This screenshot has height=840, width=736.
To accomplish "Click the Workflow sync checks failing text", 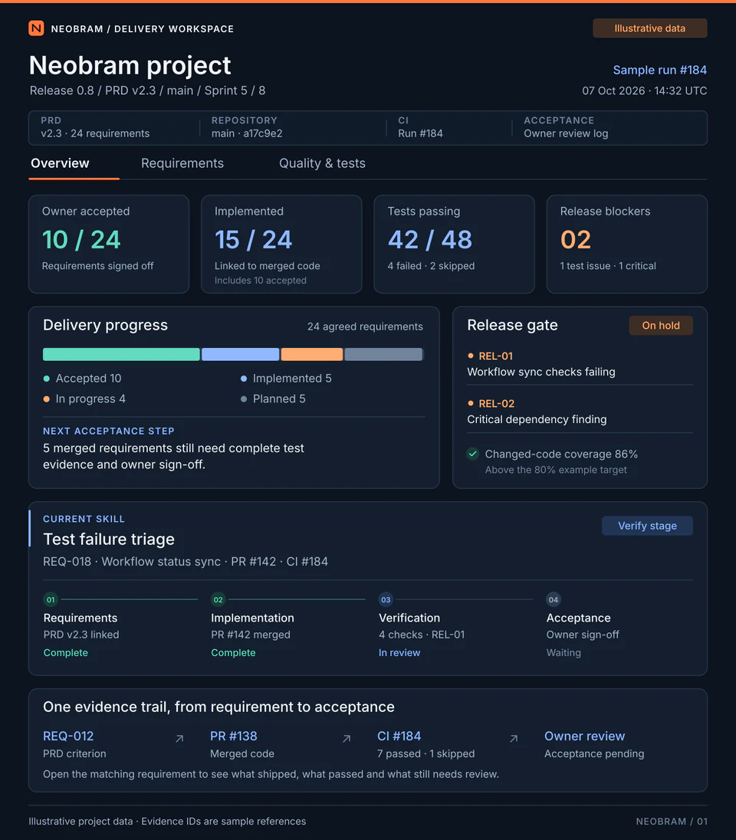I will click(x=540, y=372).
